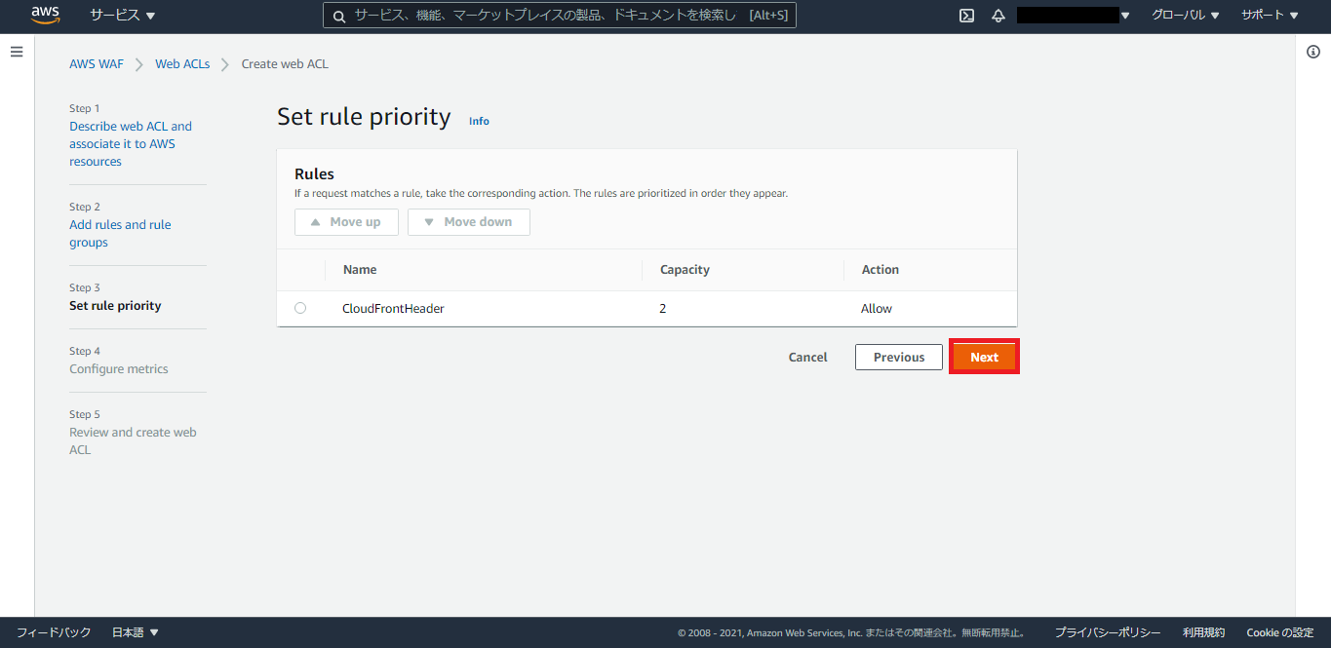Click the Capacity column header
This screenshot has width=1331, height=648.
685,269
